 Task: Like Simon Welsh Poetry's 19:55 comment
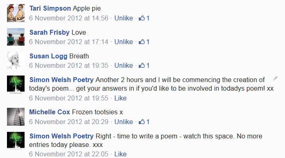coord(120,98)
